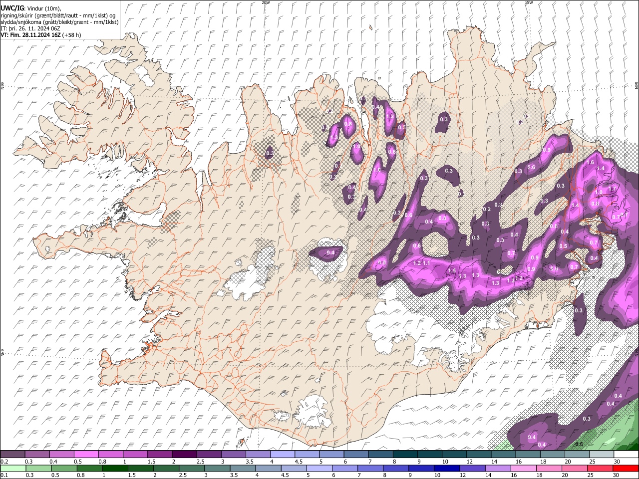Pick the pale green lower swatch between 0.1 and 0.3
The width and height of the screenshot is (639, 479).
click(x=13, y=469)
